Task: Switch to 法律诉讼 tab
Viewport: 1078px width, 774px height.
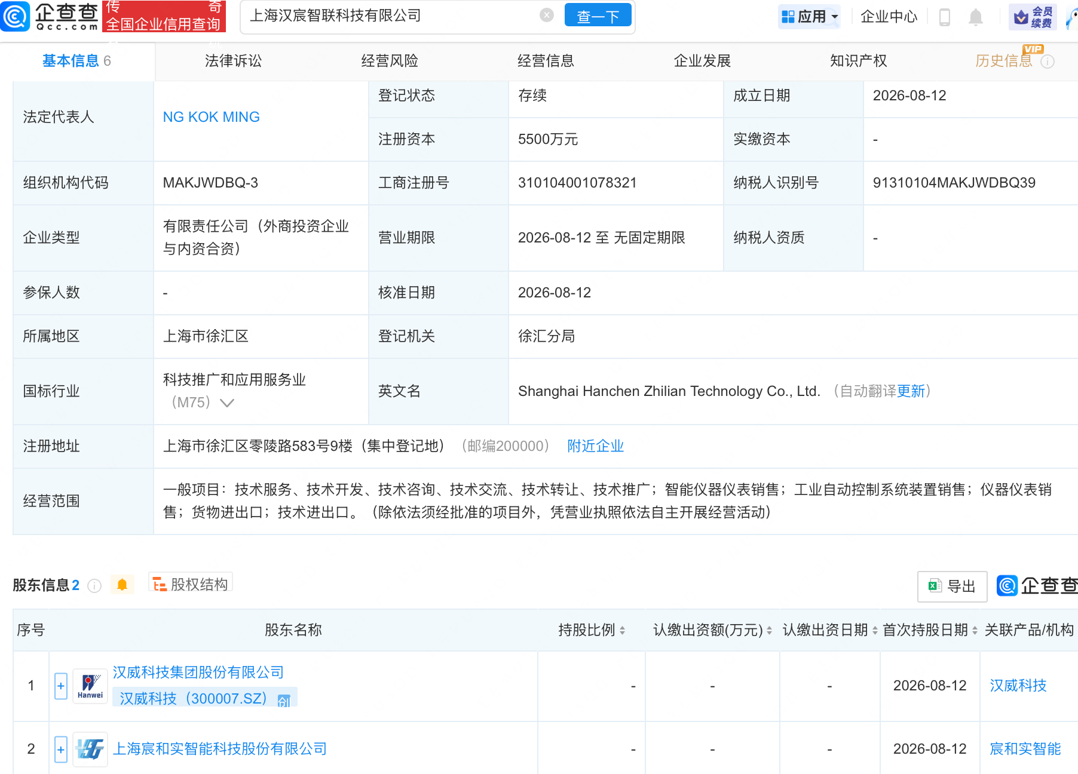Action: point(233,61)
